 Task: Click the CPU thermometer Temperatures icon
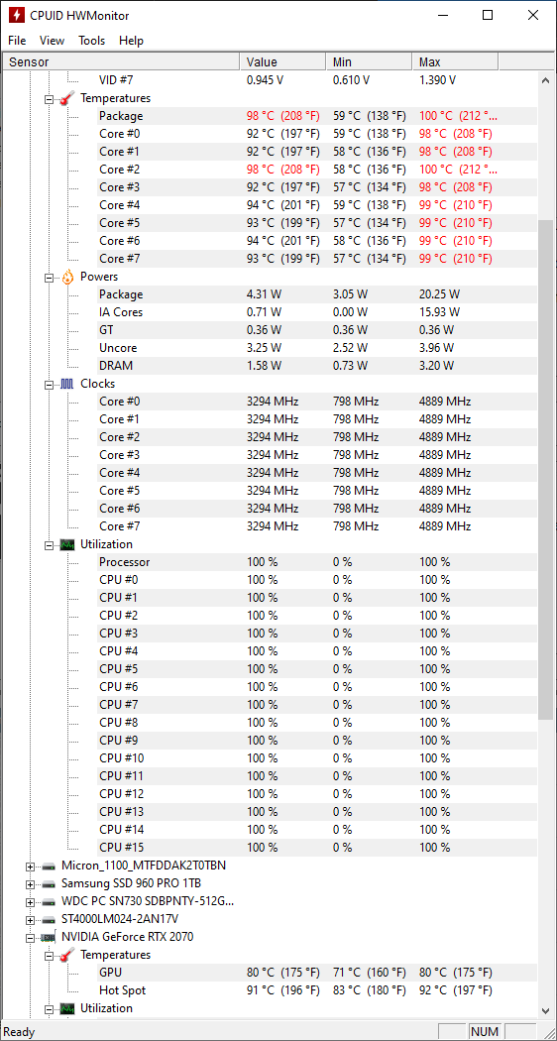(67, 98)
